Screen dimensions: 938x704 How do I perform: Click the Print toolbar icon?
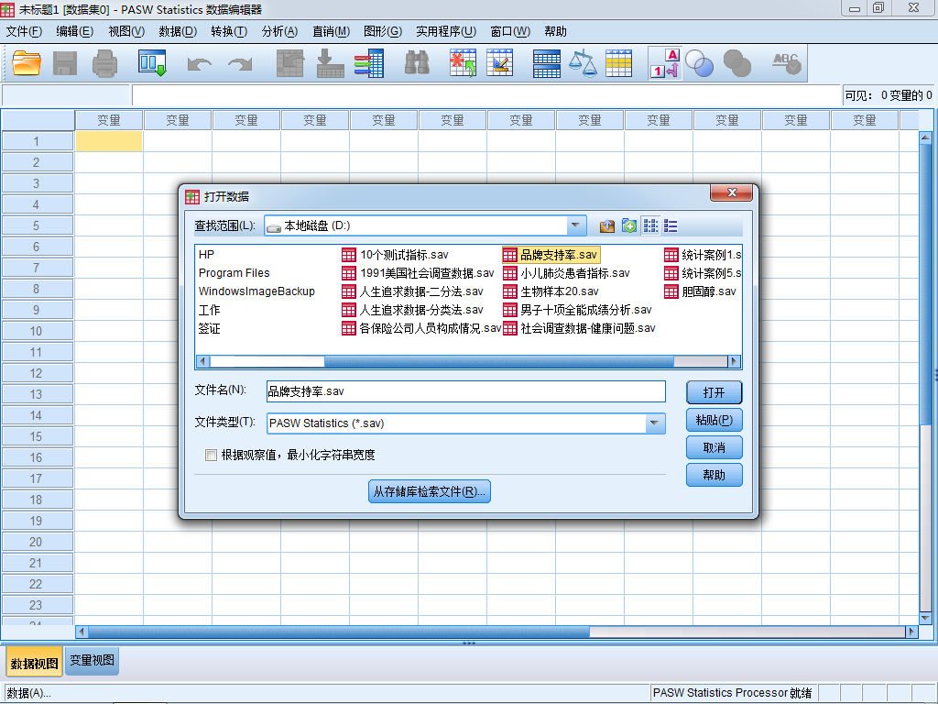[x=104, y=63]
